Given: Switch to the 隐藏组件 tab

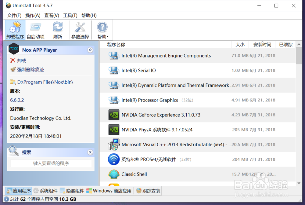Looking at the screenshot, I should 72,191.
